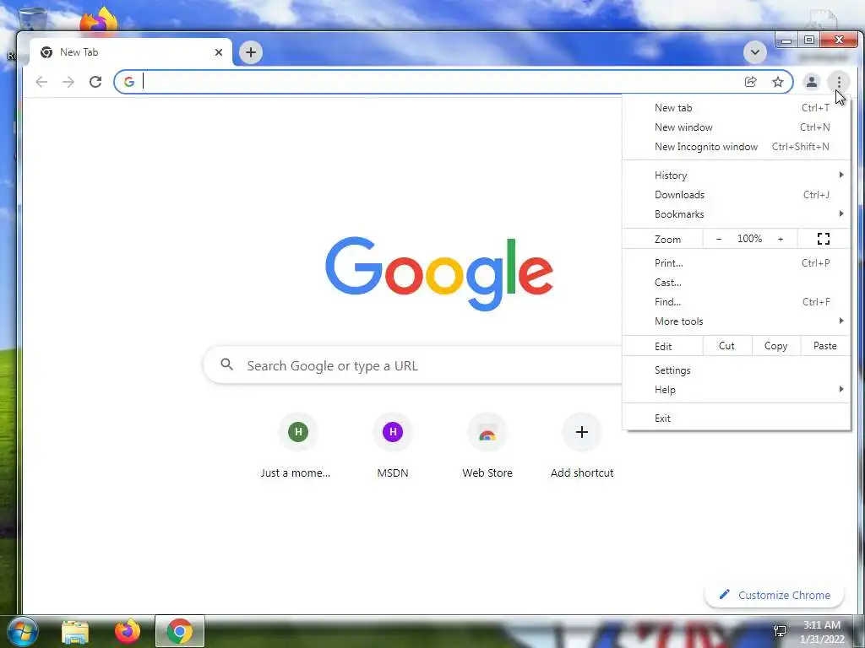This screenshot has width=865, height=648.
Task: Open File Explorer from taskbar
Action: pyautogui.click(x=75, y=631)
